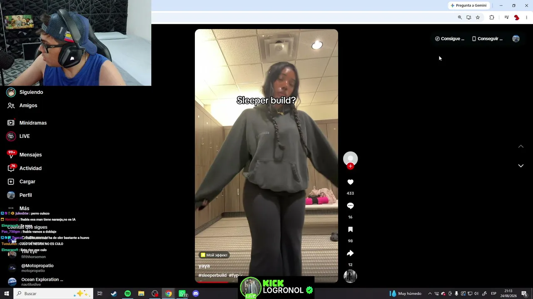Open Minidramas in the sidebar

pyautogui.click(x=27, y=123)
